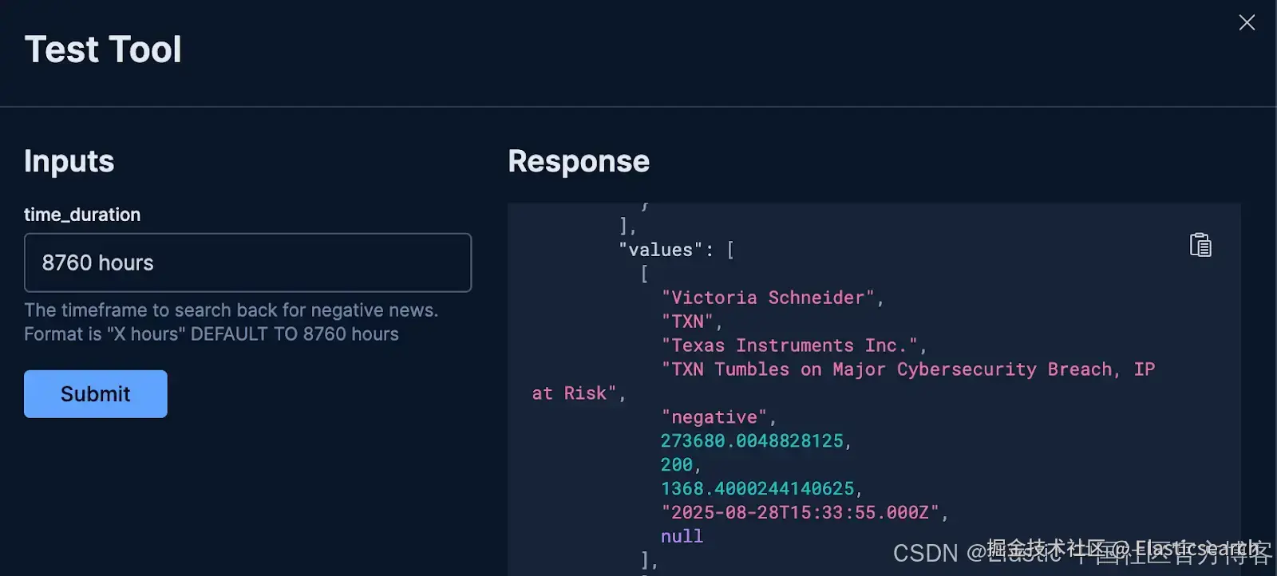Select the timestamp "2025-08-28T15:33:55.000Z"
The width and height of the screenshot is (1277, 576).
(x=800, y=512)
